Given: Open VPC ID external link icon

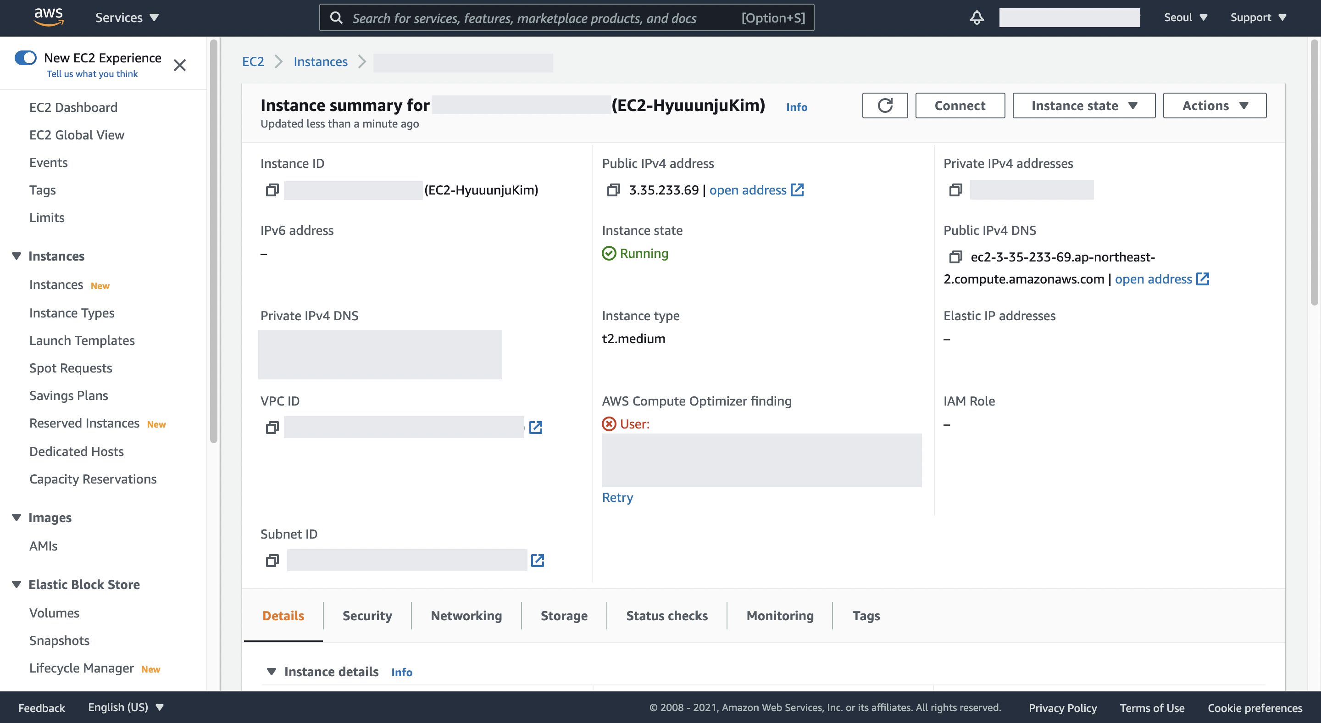Looking at the screenshot, I should coord(535,427).
